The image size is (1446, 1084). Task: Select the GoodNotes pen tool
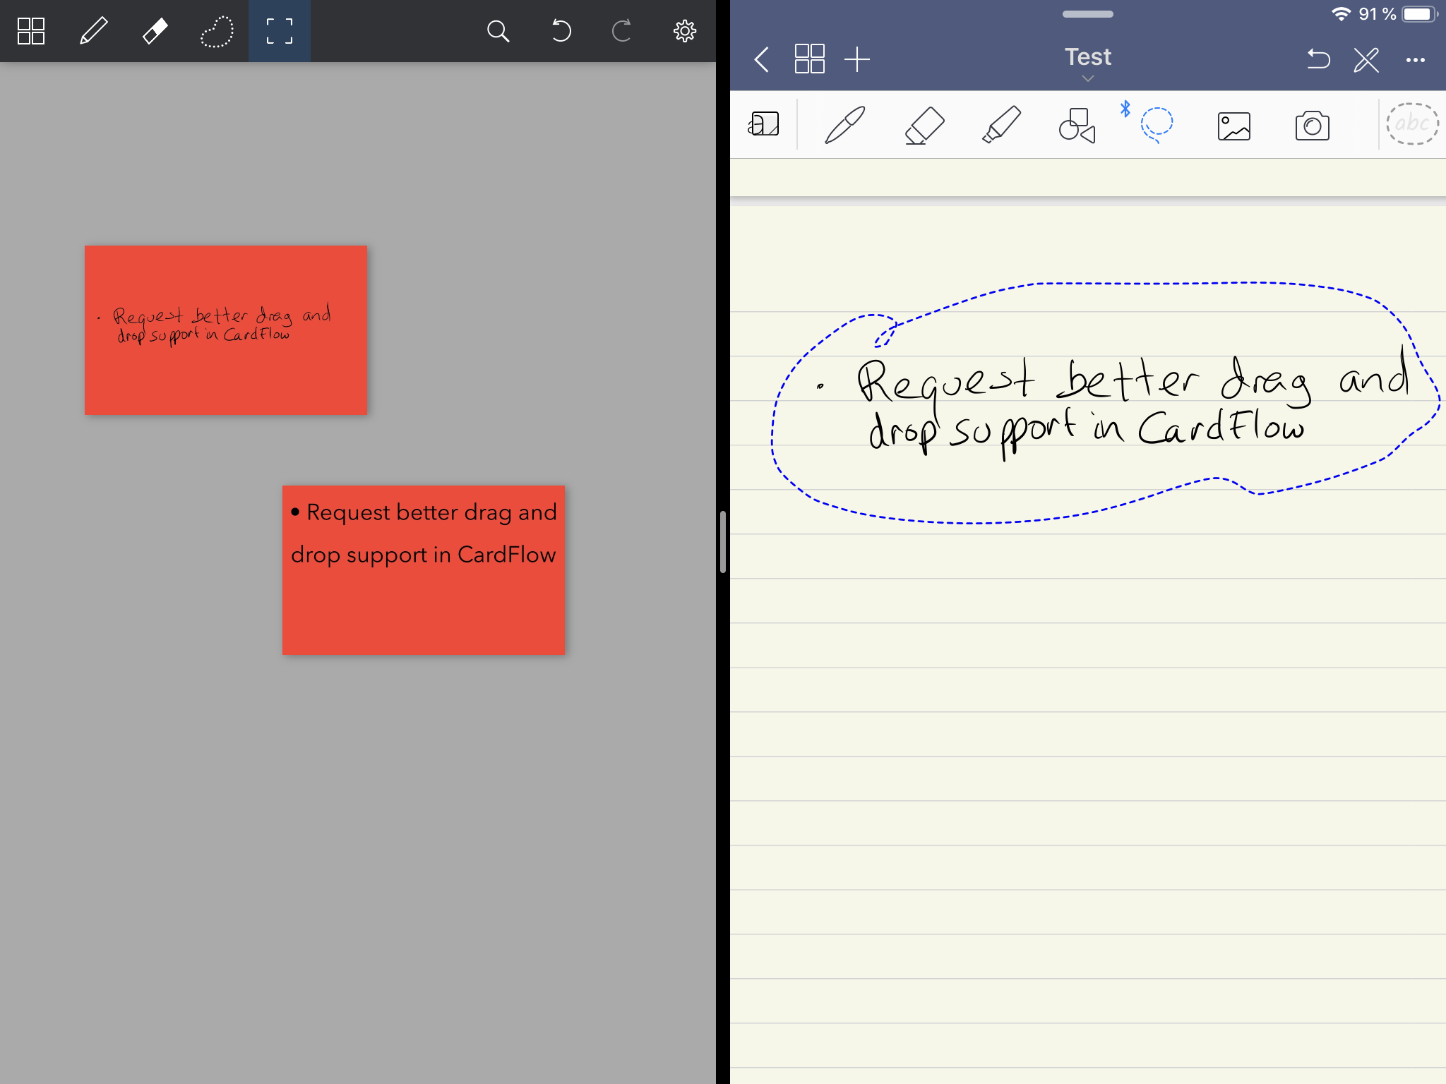pos(845,125)
